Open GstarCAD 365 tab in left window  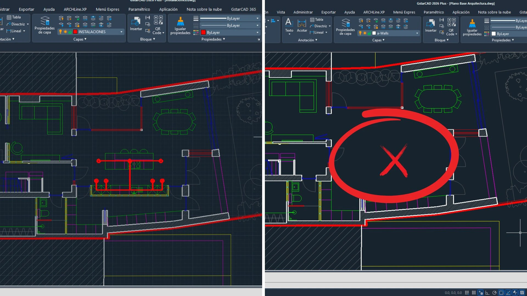click(243, 9)
